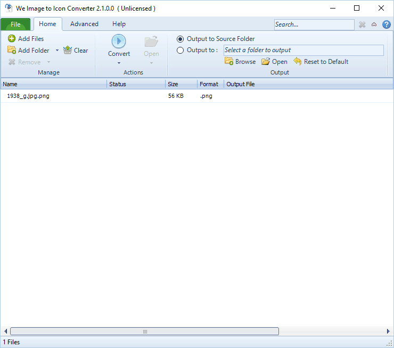Image resolution: width=394 pixels, height=348 pixels.
Task: Click the Convert label text
Action: tap(119, 54)
